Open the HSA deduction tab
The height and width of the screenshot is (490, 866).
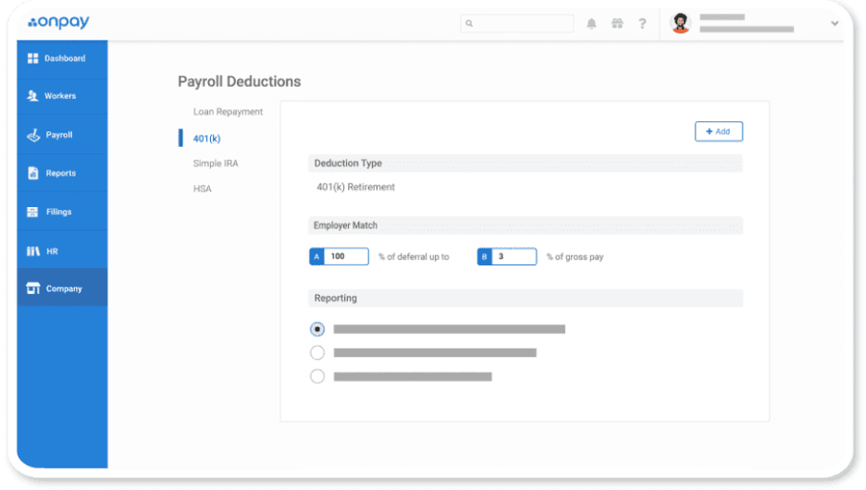202,189
